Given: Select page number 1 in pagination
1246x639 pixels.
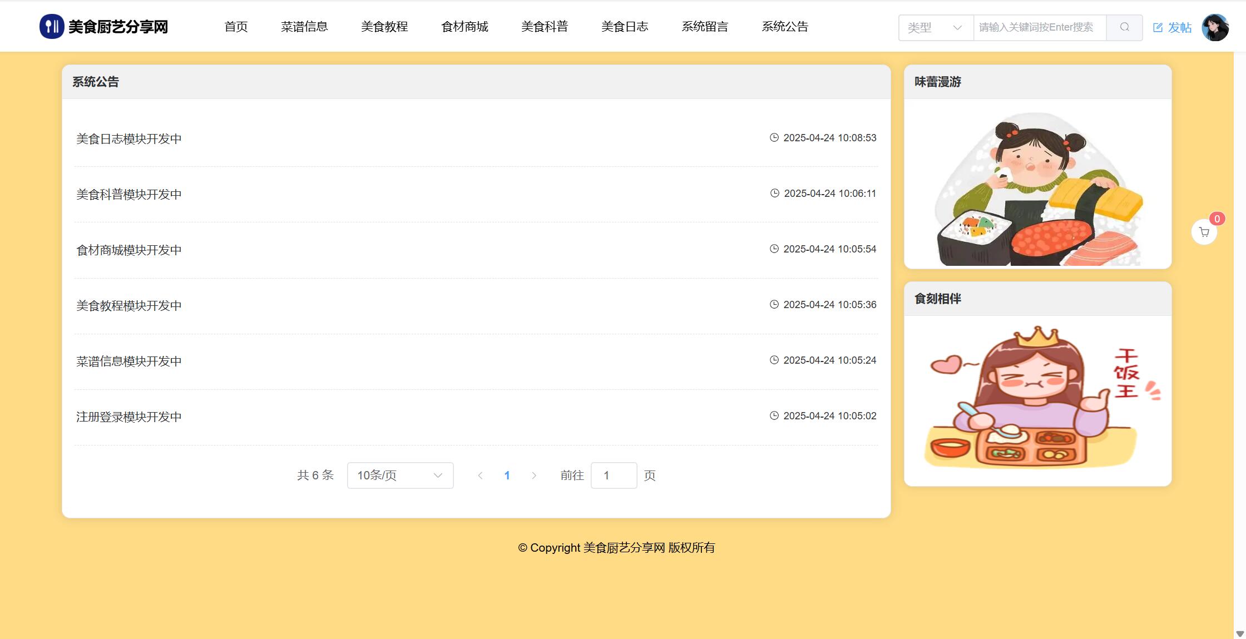Looking at the screenshot, I should 507,475.
